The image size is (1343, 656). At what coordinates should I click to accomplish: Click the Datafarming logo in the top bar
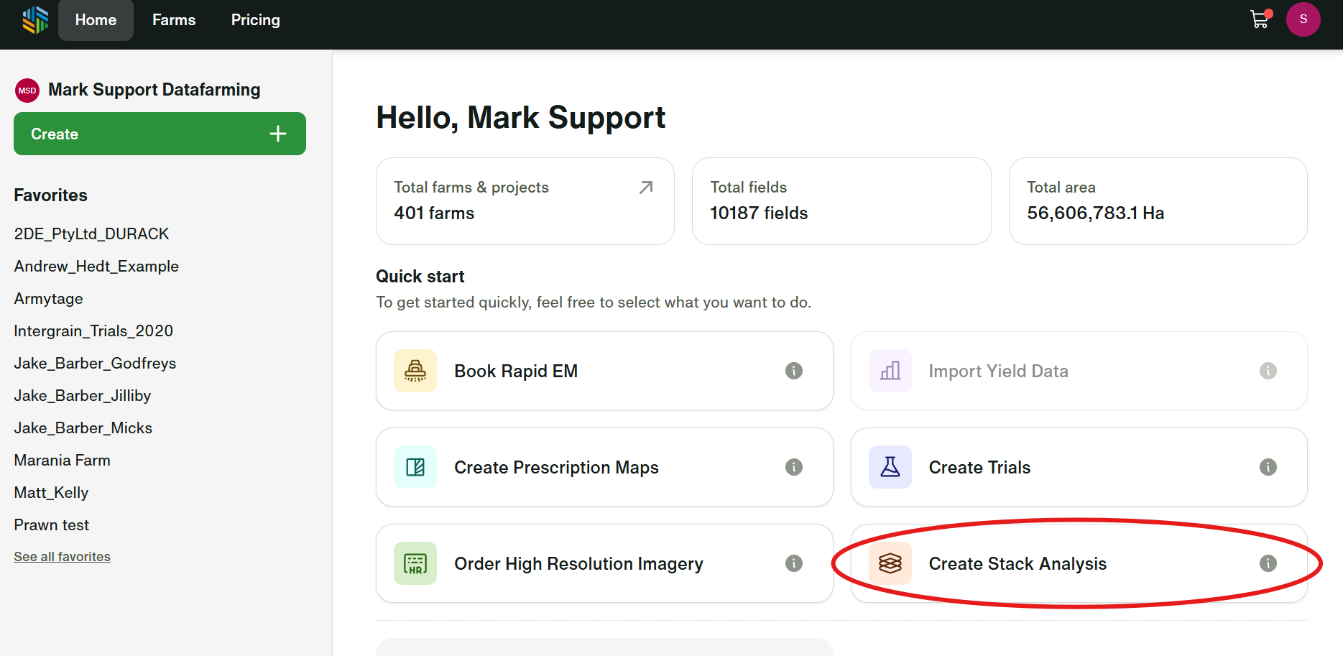coord(34,20)
